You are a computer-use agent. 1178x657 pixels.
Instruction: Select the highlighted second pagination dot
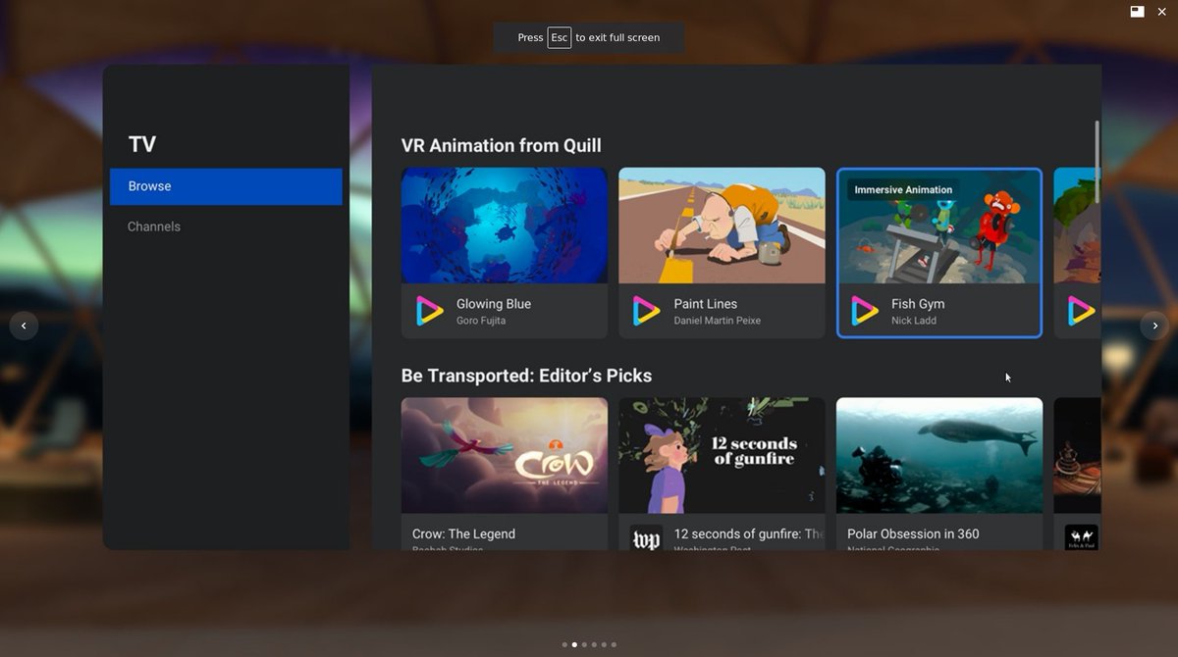574,644
